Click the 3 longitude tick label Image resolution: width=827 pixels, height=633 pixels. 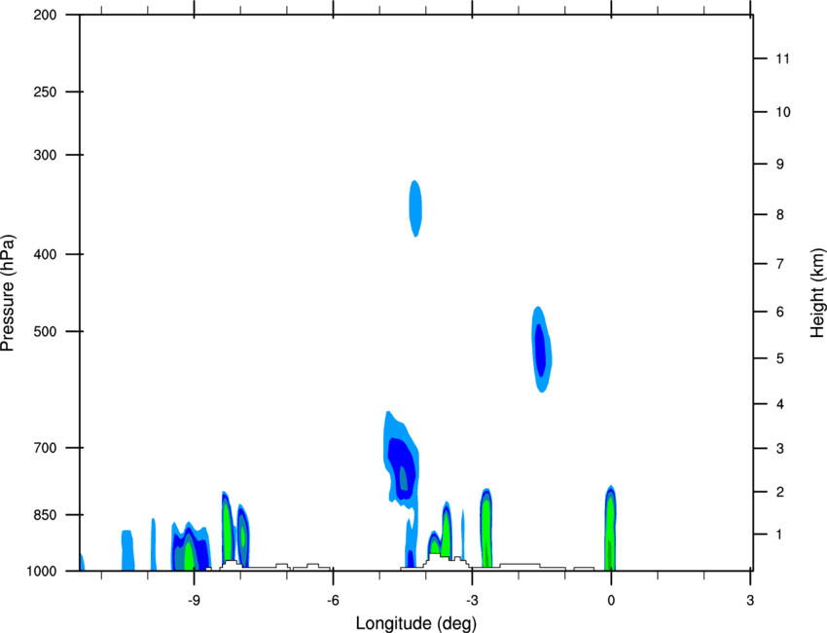pyautogui.click(x=750, y=601)
